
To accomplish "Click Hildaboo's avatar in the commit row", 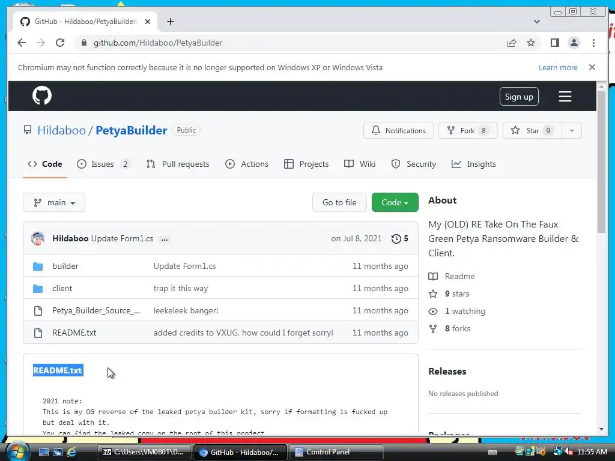I will [38, 238].
